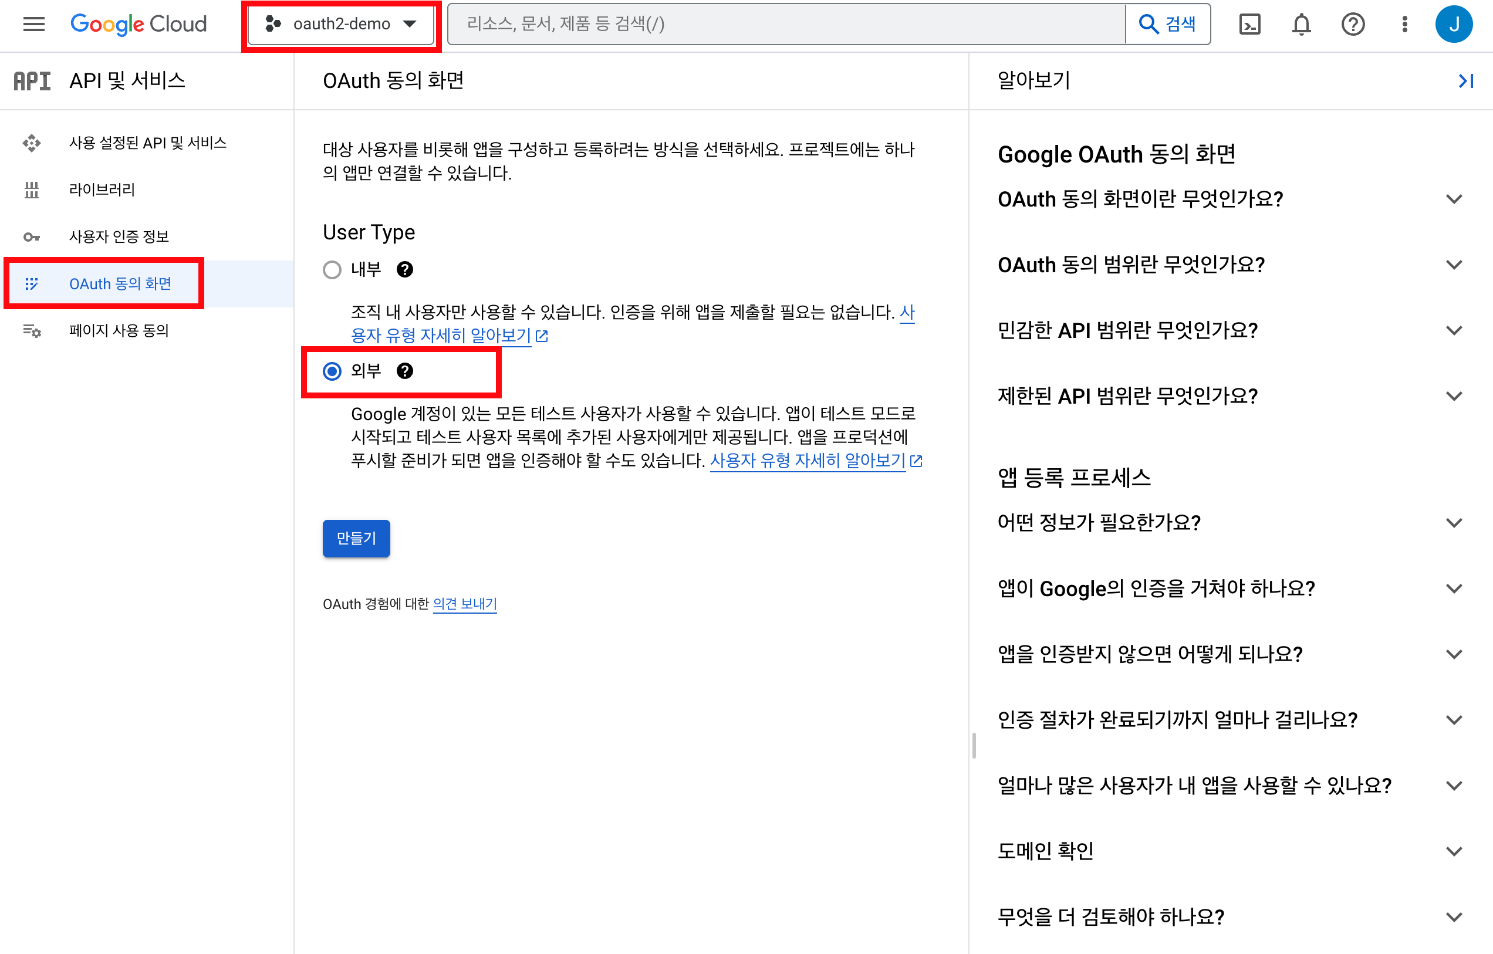Collapse the 알아보기 side panel
Screen dimensions: 1493x954
point(1465,80)
